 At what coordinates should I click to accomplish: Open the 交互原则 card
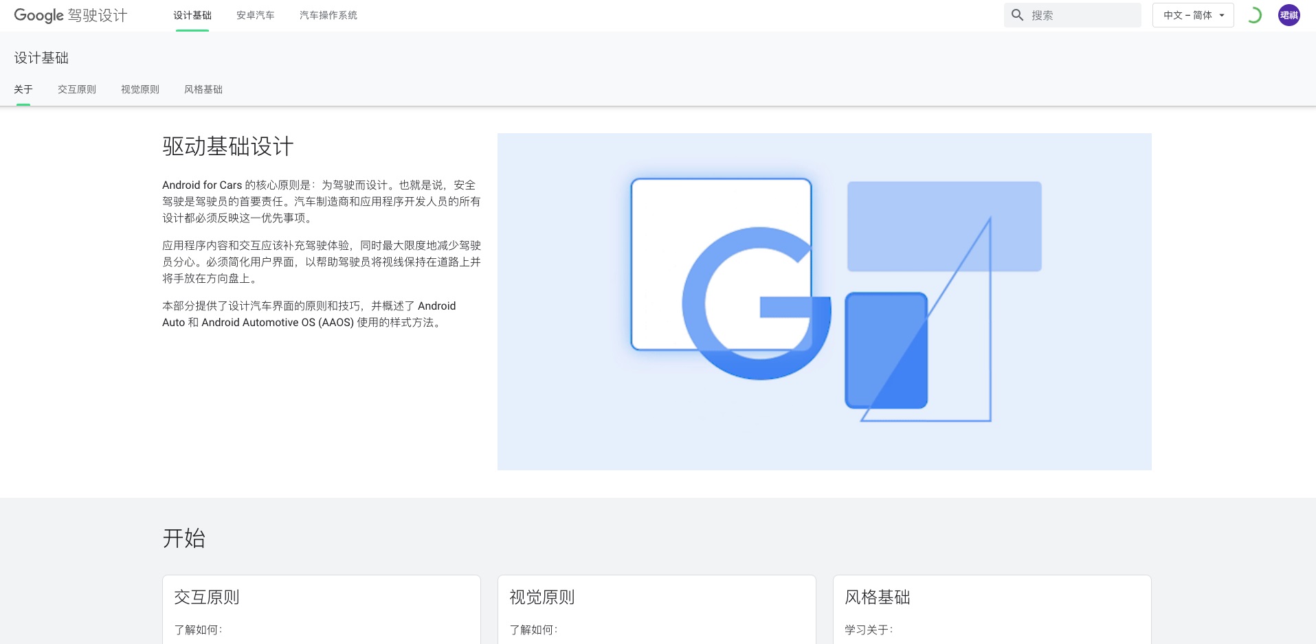pos(322,610)
